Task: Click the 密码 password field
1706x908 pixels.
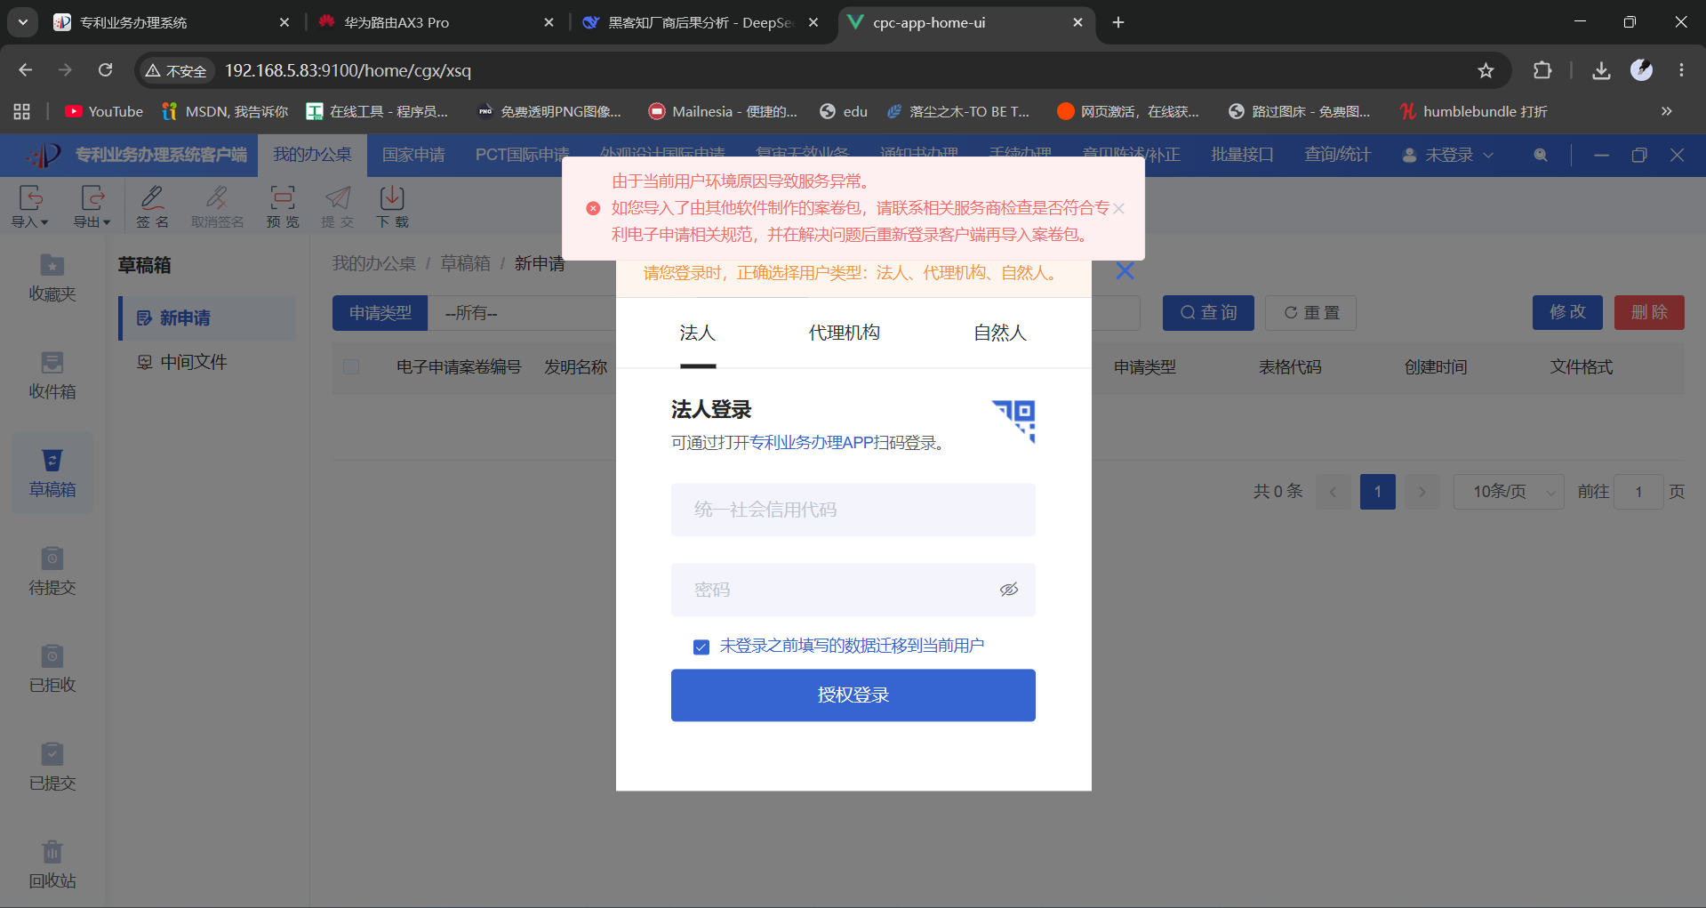Action: pyautogui.click(x=853, y=590)
